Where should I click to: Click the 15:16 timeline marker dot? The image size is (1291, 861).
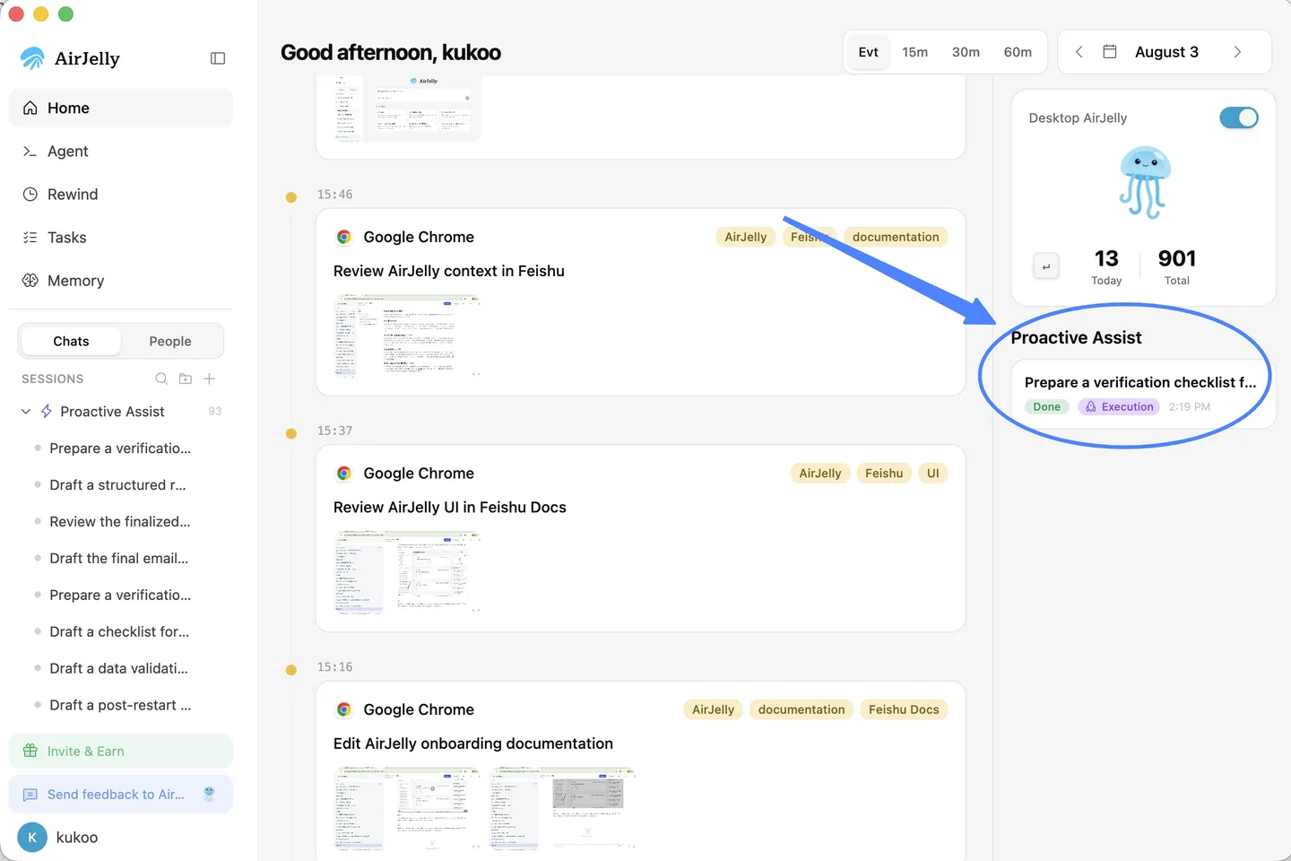pos(291,670)
